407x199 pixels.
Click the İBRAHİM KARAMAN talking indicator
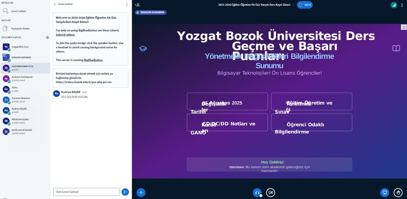tap(151, 12)
